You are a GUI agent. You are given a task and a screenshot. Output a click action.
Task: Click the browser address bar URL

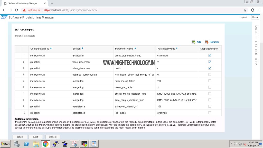[x=70, y=10]
